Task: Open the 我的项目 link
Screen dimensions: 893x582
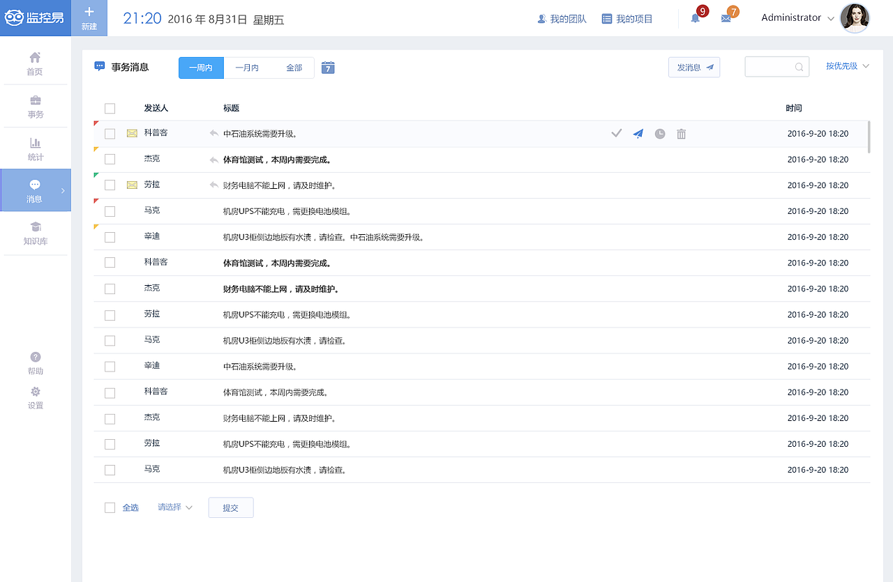Action: pyautogui.click(x=627, y=19)
